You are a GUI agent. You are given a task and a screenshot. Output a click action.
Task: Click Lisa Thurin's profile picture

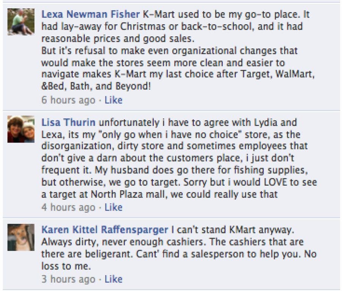click(x=21, y=129)
